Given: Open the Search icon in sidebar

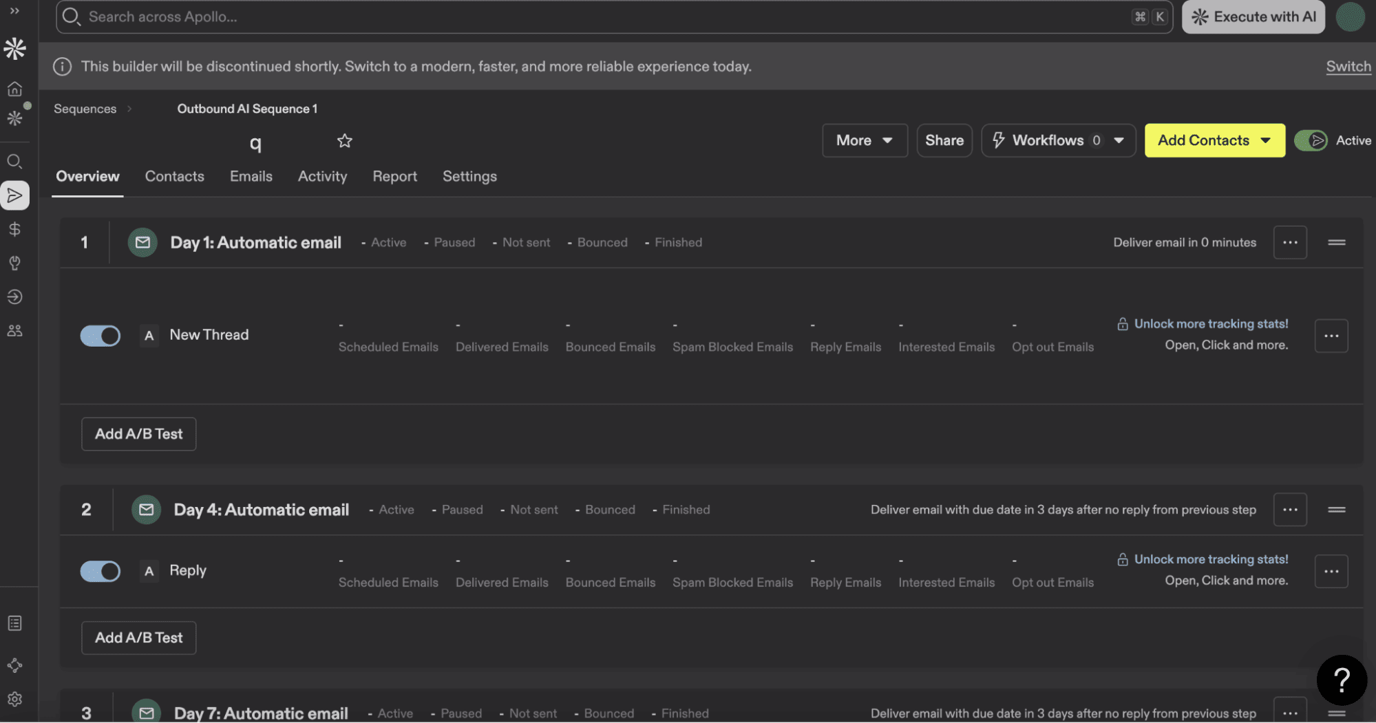Looking at the screenshot, I should [x=14, y=161].
